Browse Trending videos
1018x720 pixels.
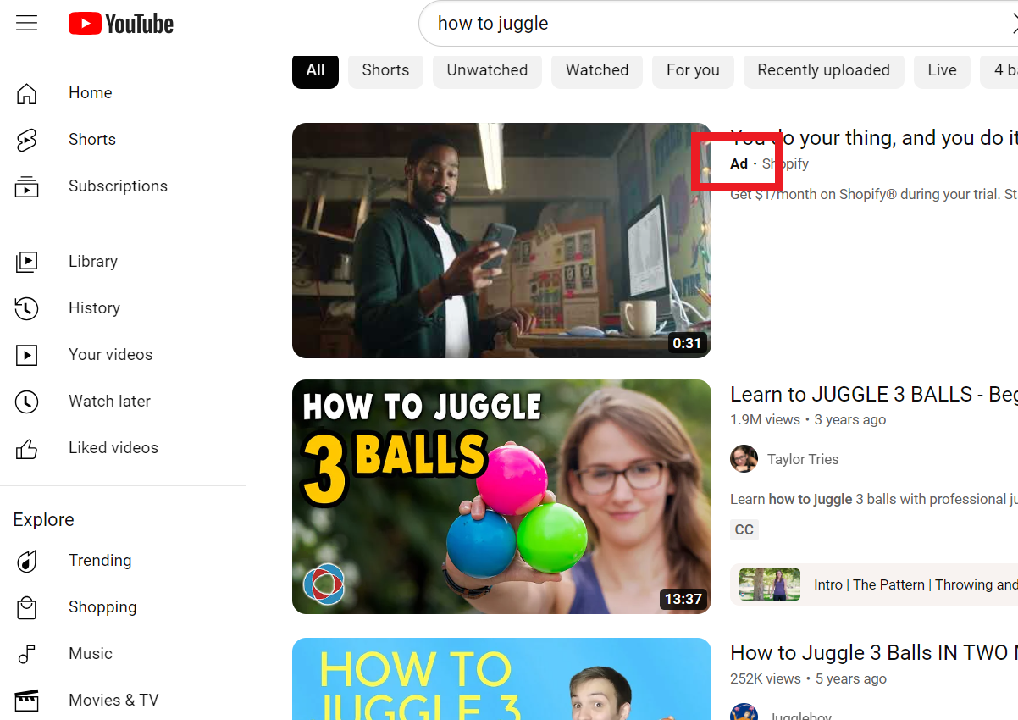(x=100, y=561)
